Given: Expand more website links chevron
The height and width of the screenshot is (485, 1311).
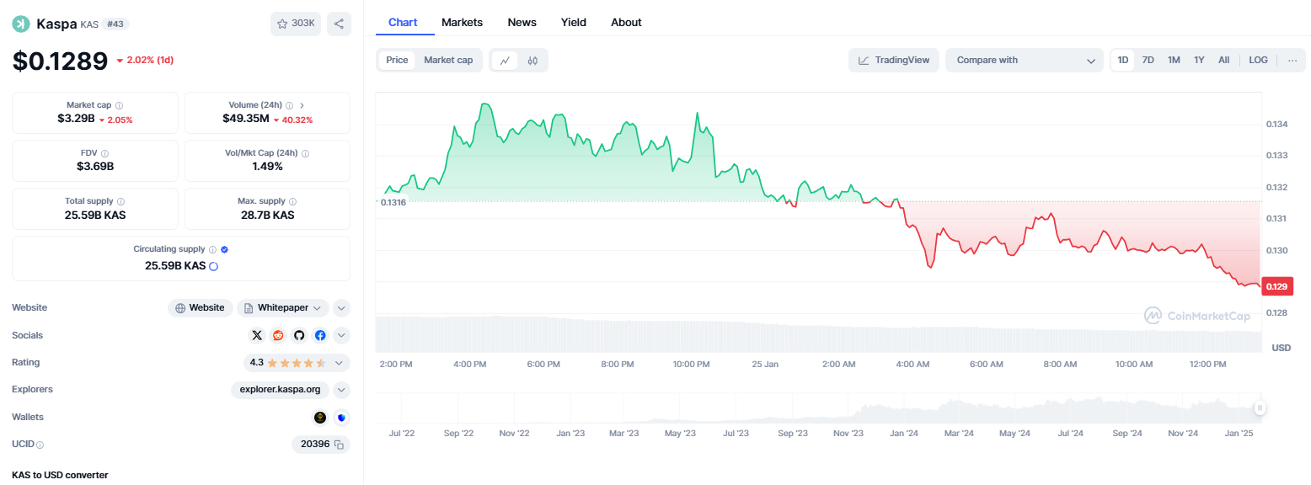Looking at the screenshot, I should tap(341, 308).
